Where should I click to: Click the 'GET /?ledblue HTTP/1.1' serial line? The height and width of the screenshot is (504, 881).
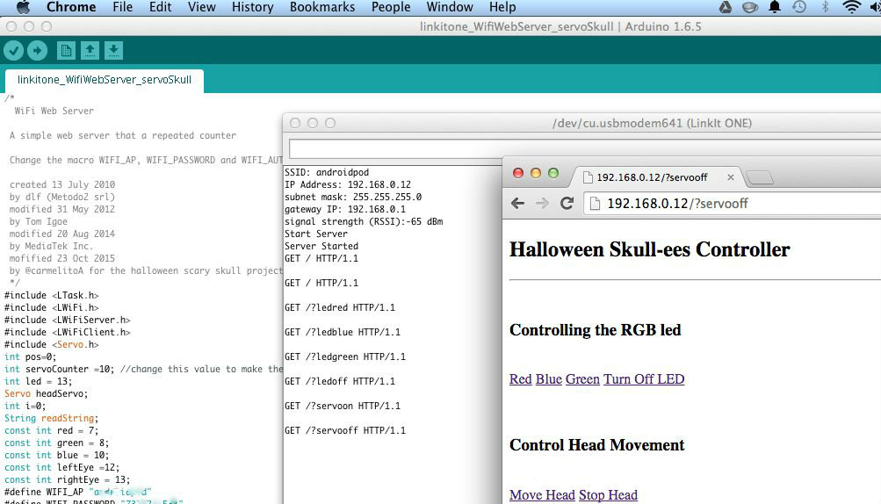click(x=343, y=332)
